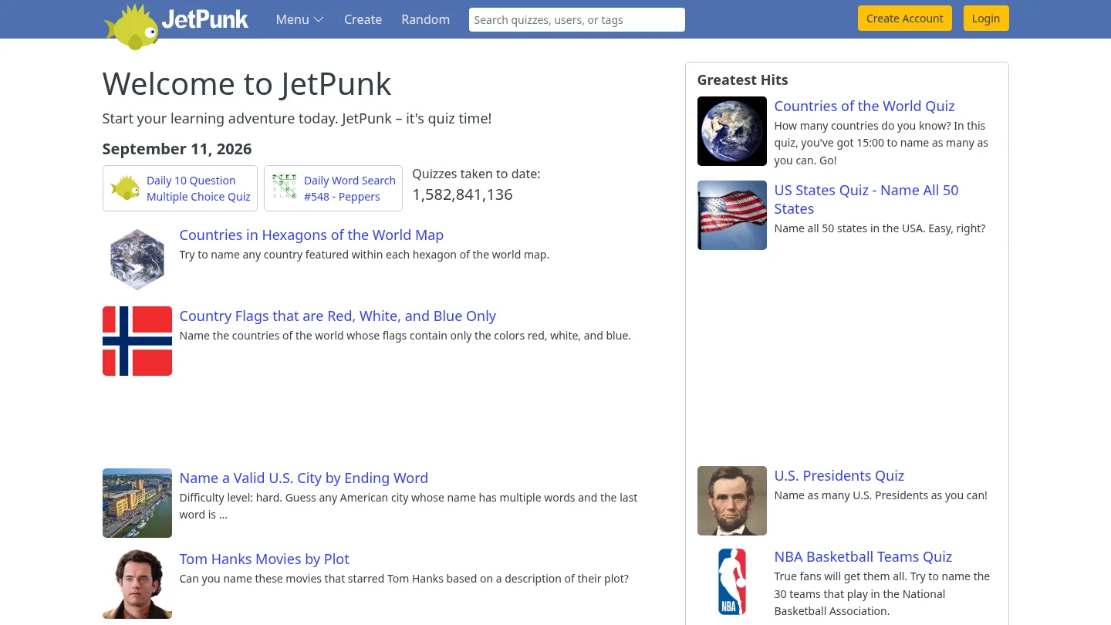Click the city waterfront thumbnail
This screenshot has width=1111, height=625.
(137, 503)
